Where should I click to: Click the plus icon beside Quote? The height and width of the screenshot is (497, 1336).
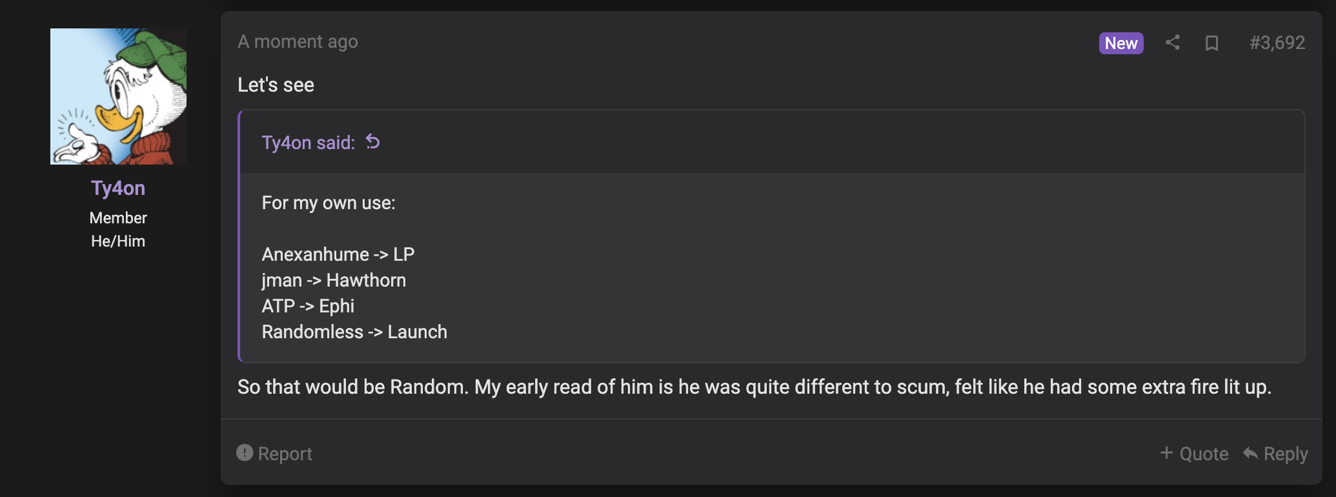pos(1166,452)
